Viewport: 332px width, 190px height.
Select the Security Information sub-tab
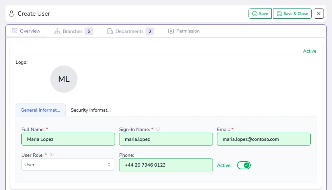tap(91, 110)
